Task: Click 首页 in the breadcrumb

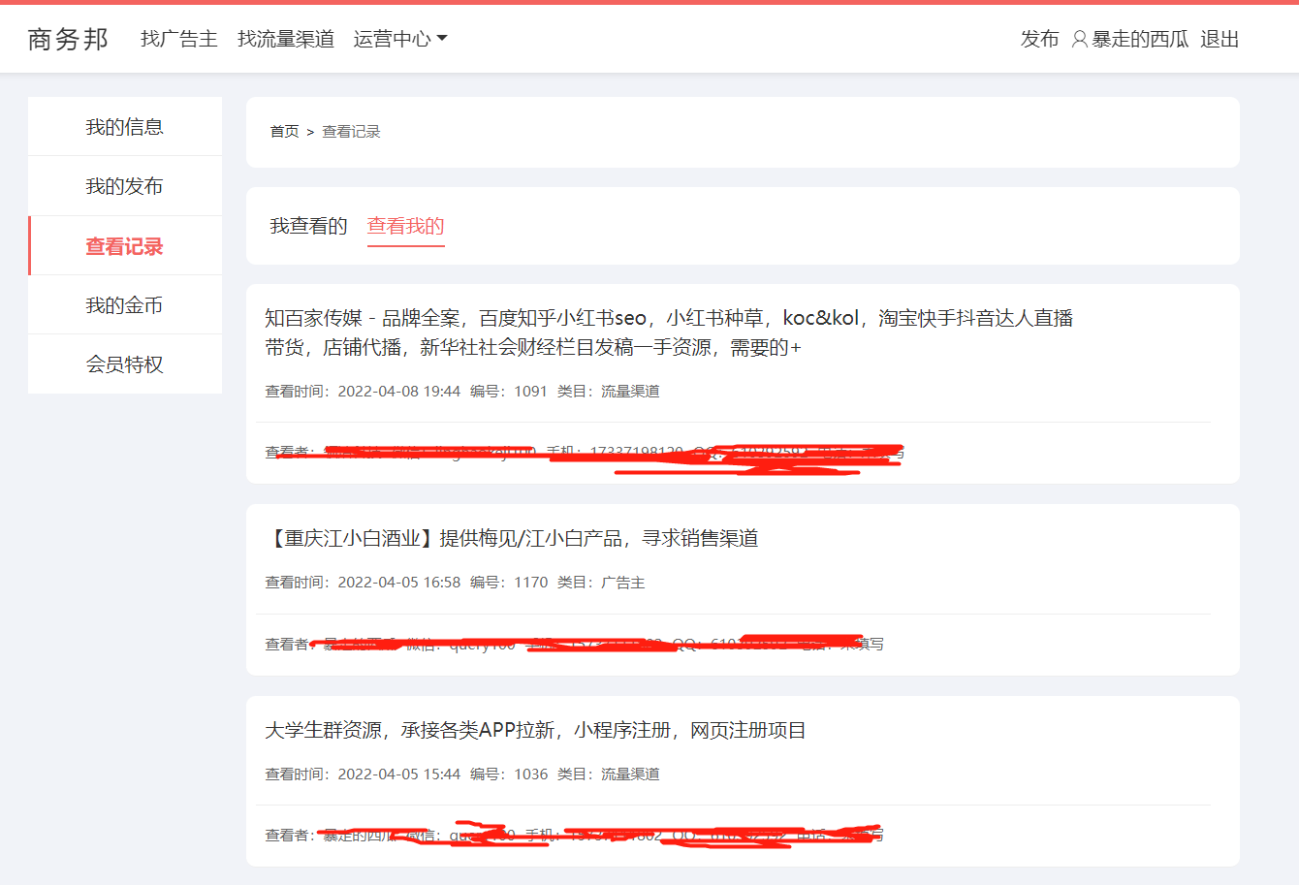Action: [x=285, y=132]
